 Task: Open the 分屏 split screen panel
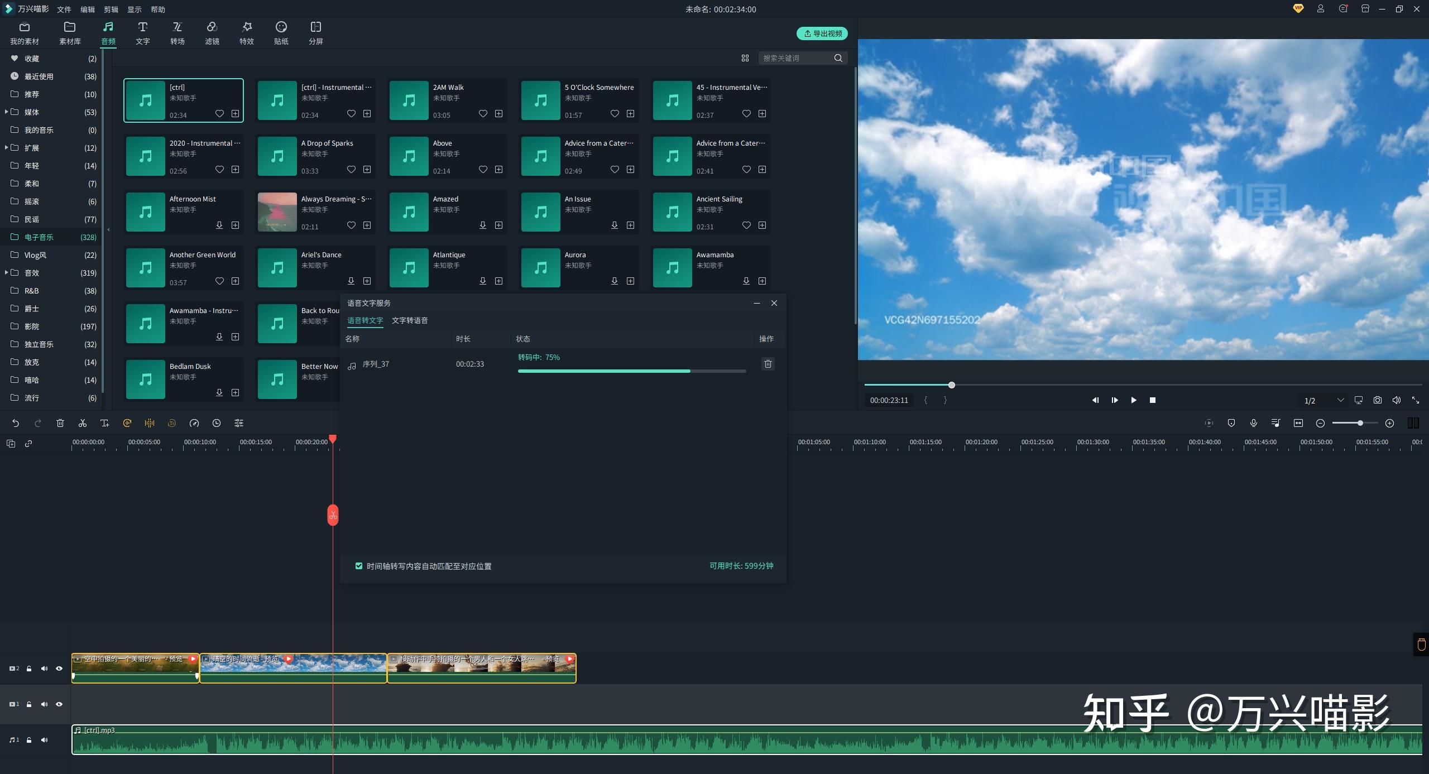[x=316, y=33]
